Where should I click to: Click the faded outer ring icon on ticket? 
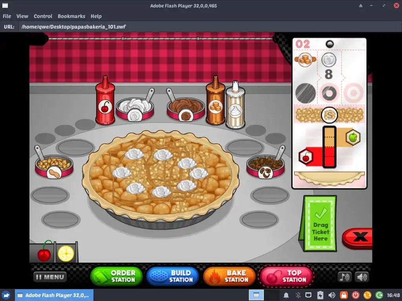[353, 93]
